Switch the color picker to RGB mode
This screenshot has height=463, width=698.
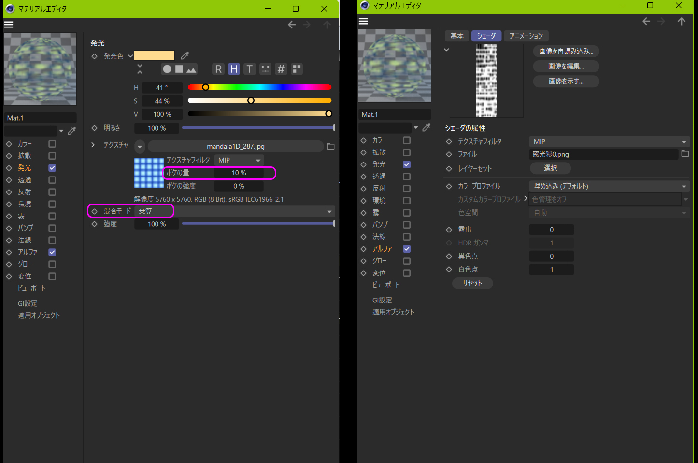[218, 69]
